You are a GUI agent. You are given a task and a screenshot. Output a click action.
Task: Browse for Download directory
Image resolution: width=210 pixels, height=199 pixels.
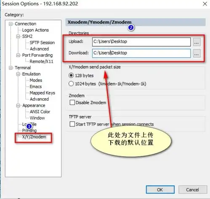coord(197,53)
